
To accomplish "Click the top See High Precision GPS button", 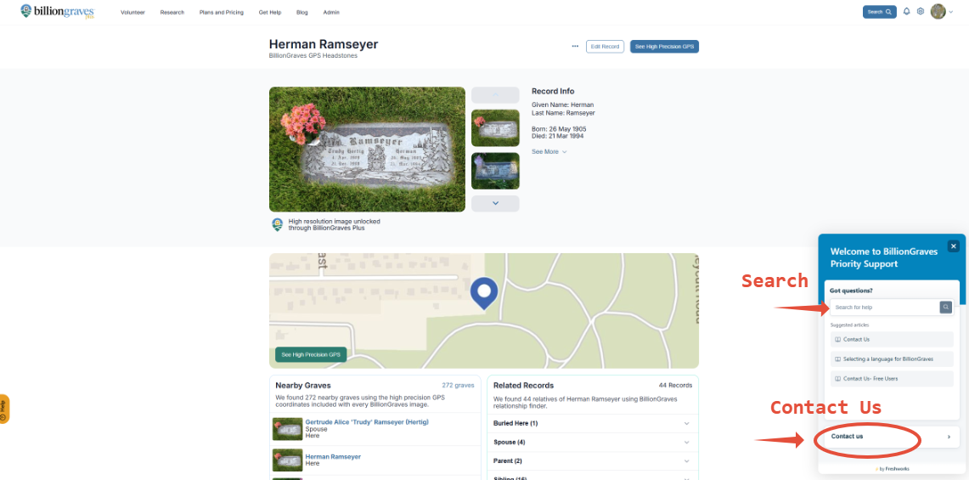I will pyautogui.click(x=664, y=47).
